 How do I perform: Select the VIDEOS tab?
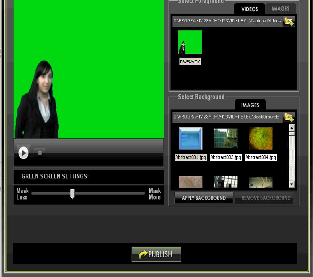(x=249, y=9)
